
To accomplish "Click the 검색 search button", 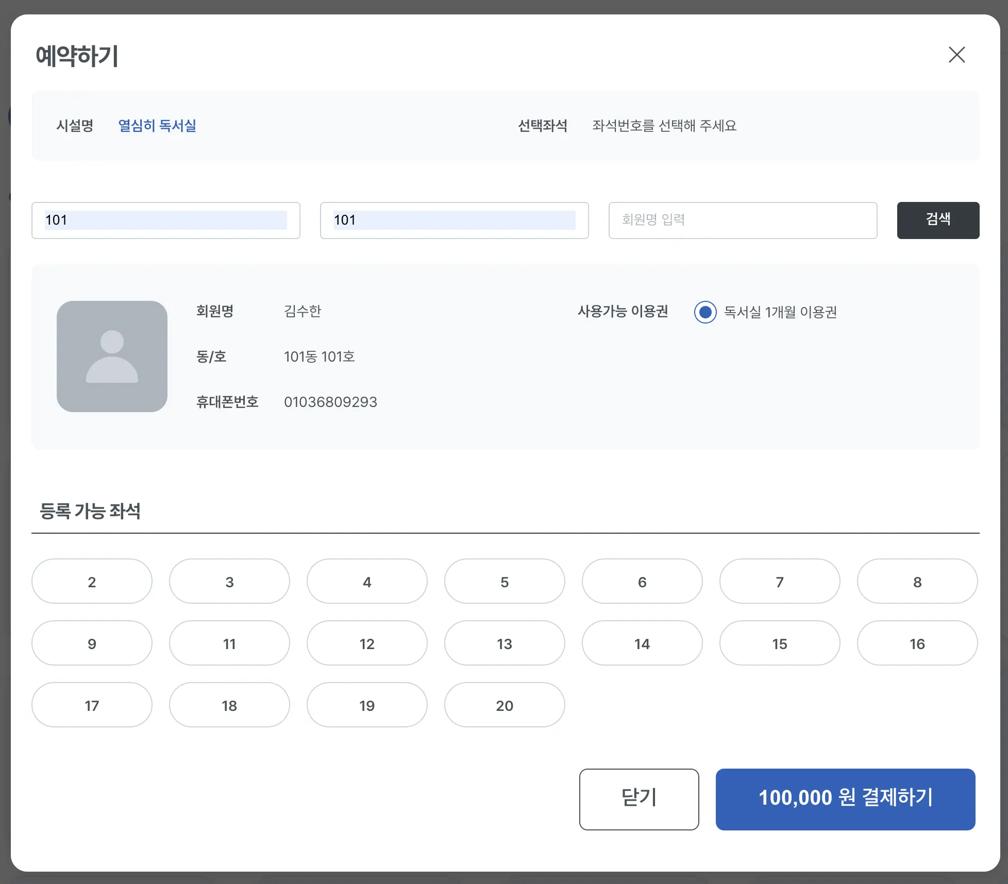I will pyautogui.click(x=938, y=220).
